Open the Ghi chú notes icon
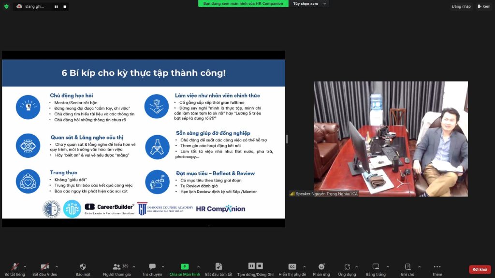Image resolution: width=495 pixels, height=278 pixels. coord(408,267)
